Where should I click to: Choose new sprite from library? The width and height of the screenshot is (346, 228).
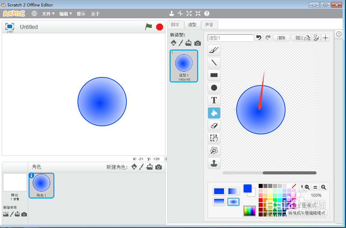coord(134,167)
